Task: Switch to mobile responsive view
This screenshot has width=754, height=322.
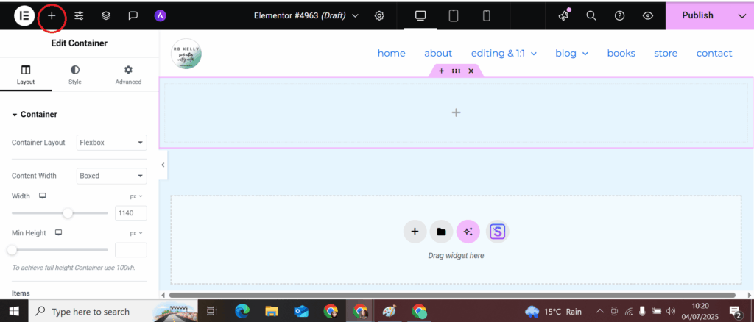Action: (x=486, y=16)
